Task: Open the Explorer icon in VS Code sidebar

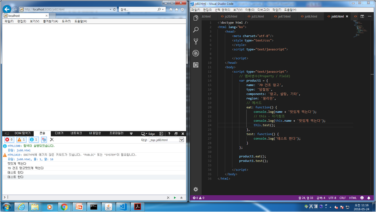Action: 196,18
